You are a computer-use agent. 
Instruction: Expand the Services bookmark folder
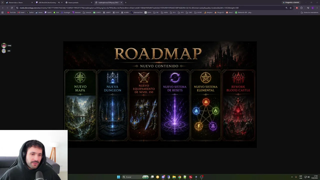(x=87, y=12)
